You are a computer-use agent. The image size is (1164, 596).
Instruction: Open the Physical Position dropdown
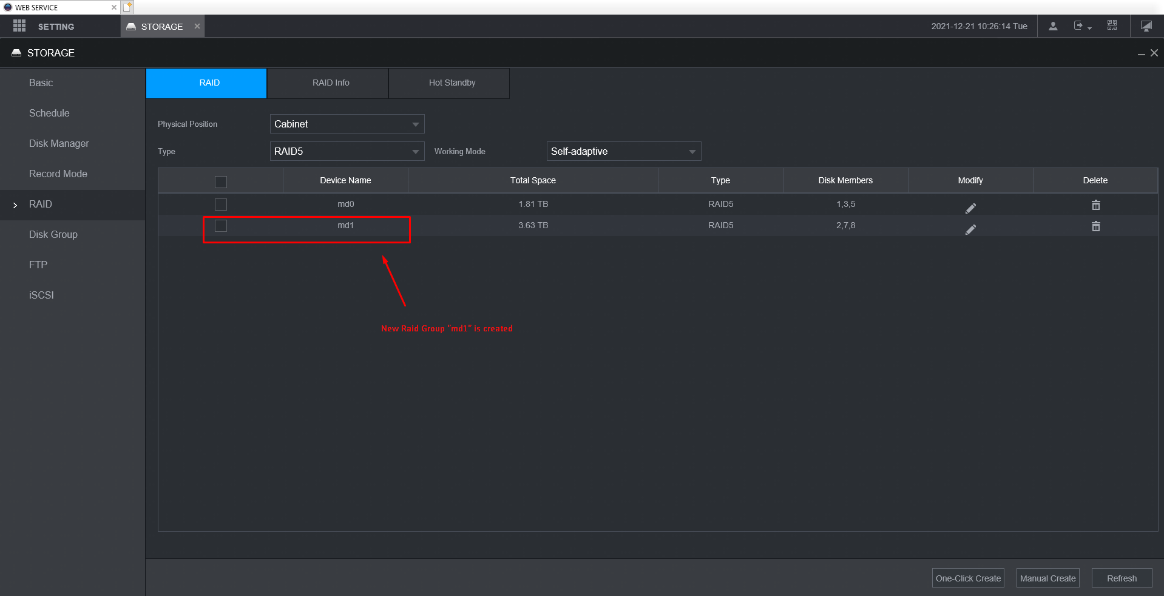coord(347,124)
